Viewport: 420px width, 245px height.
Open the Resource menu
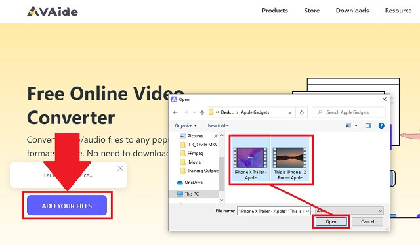point(398,11)
